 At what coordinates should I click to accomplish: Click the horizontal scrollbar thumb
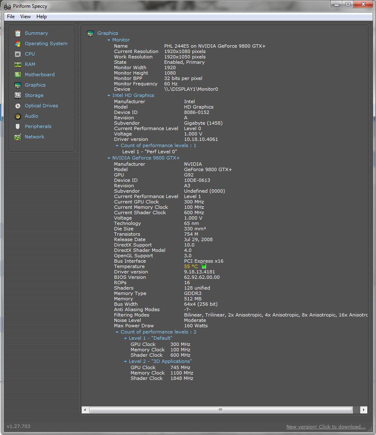tap(221, 410)
